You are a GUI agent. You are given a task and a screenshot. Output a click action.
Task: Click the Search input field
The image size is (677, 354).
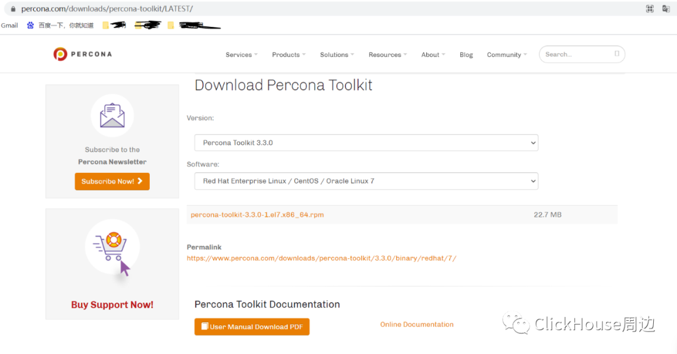582,55
